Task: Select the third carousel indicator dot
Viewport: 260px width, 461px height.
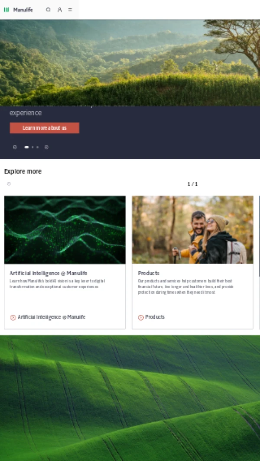Action: tap(37, 147)
